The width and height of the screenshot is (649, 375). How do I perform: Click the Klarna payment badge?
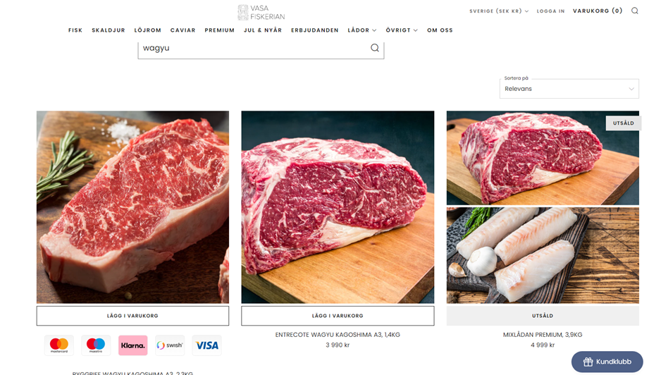(133, 345)
